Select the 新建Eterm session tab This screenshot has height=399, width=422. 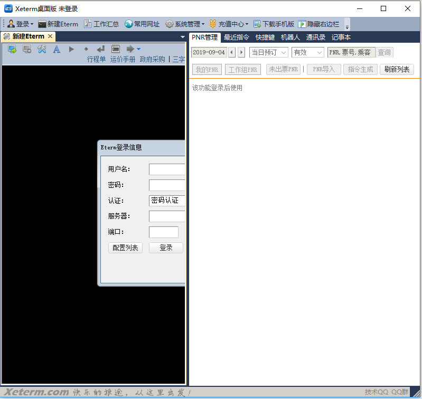28,36
